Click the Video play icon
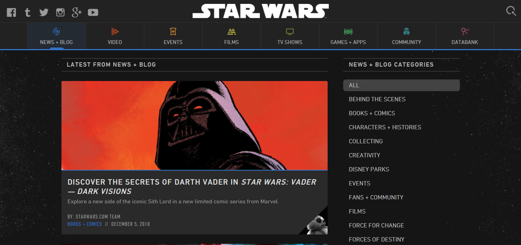521x245 pixels. click(115, 31)
